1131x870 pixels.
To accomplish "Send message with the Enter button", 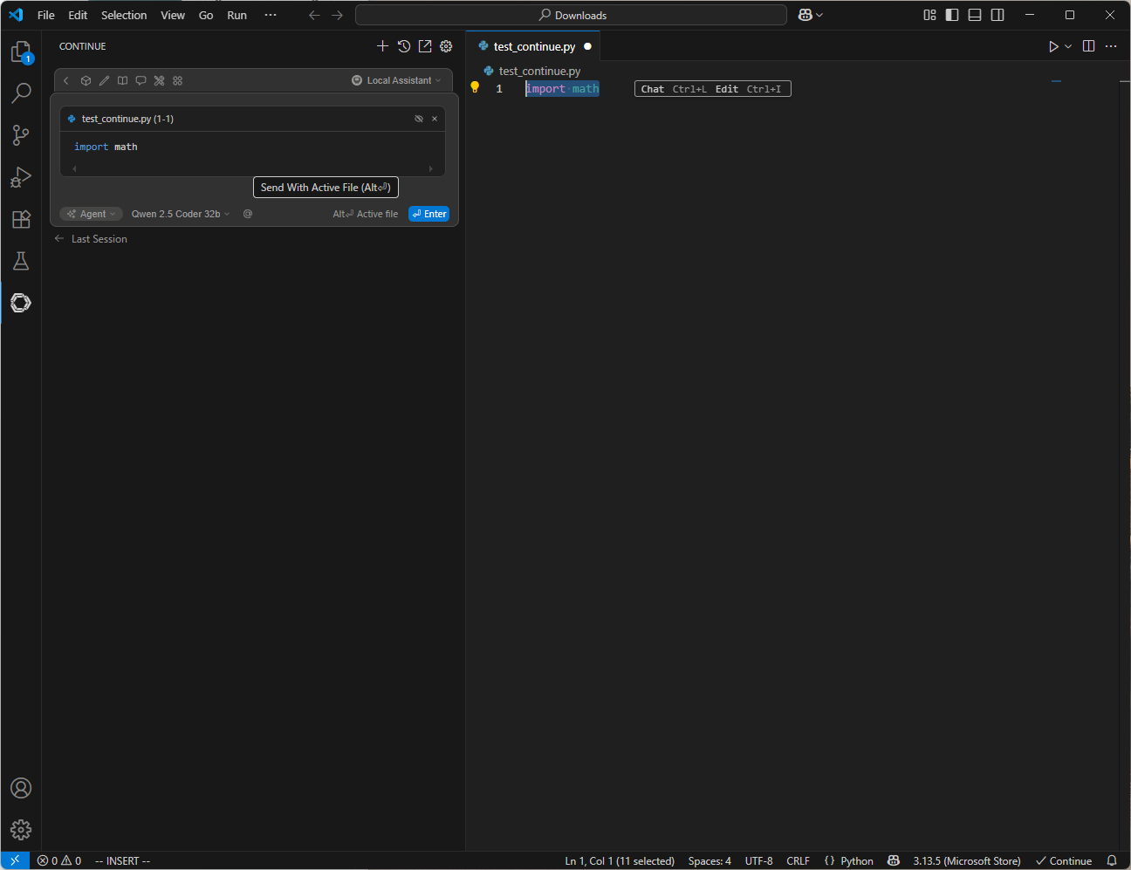I will (x=428, y=214).
